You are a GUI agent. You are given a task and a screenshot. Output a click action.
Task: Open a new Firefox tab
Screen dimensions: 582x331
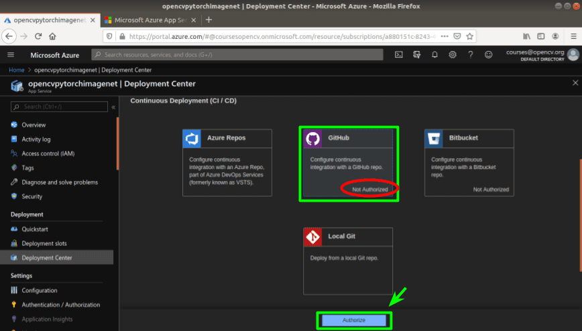209,19
